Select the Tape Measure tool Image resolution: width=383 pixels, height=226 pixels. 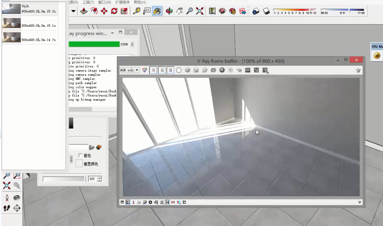pyautogui.click(x=136, y=12)
